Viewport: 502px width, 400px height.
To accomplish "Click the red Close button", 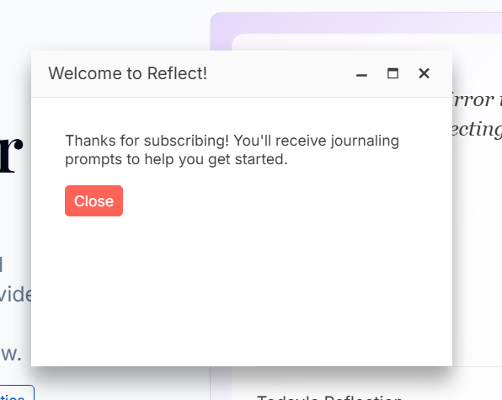I will [x=93, y=201].
